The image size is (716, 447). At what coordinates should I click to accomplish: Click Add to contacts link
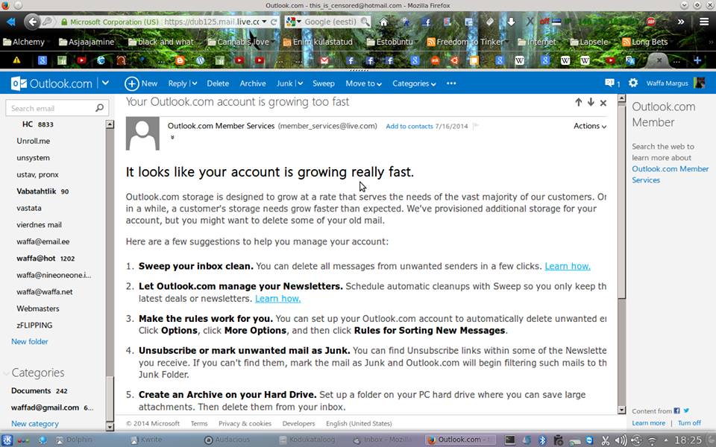point(409,127)
